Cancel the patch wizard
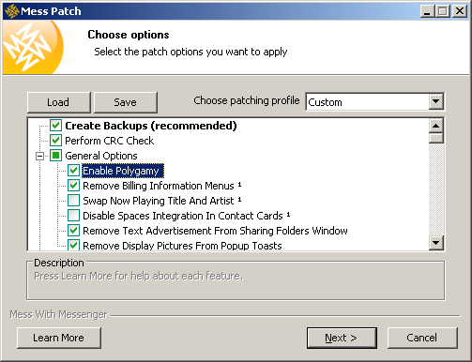Screen dimensions: 472x362 click(422, 338)
